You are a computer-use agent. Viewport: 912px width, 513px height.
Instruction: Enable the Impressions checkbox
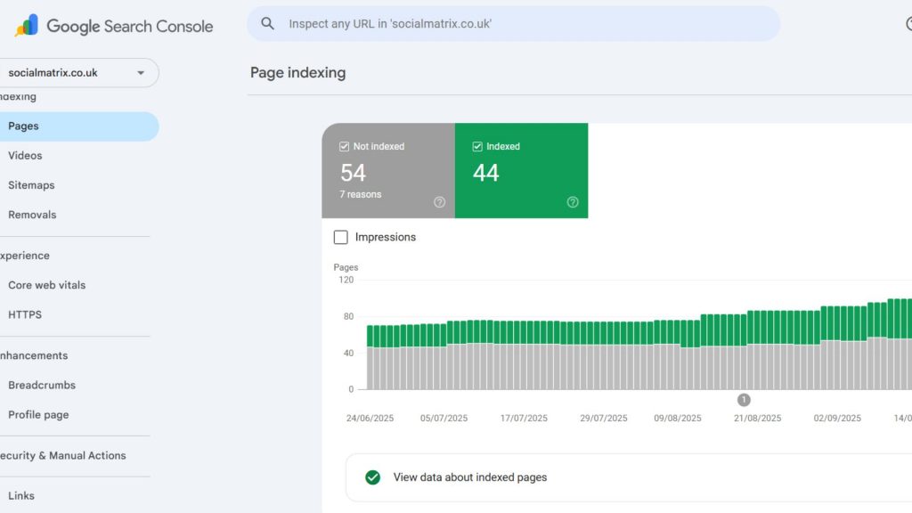(x=341, y=237)
